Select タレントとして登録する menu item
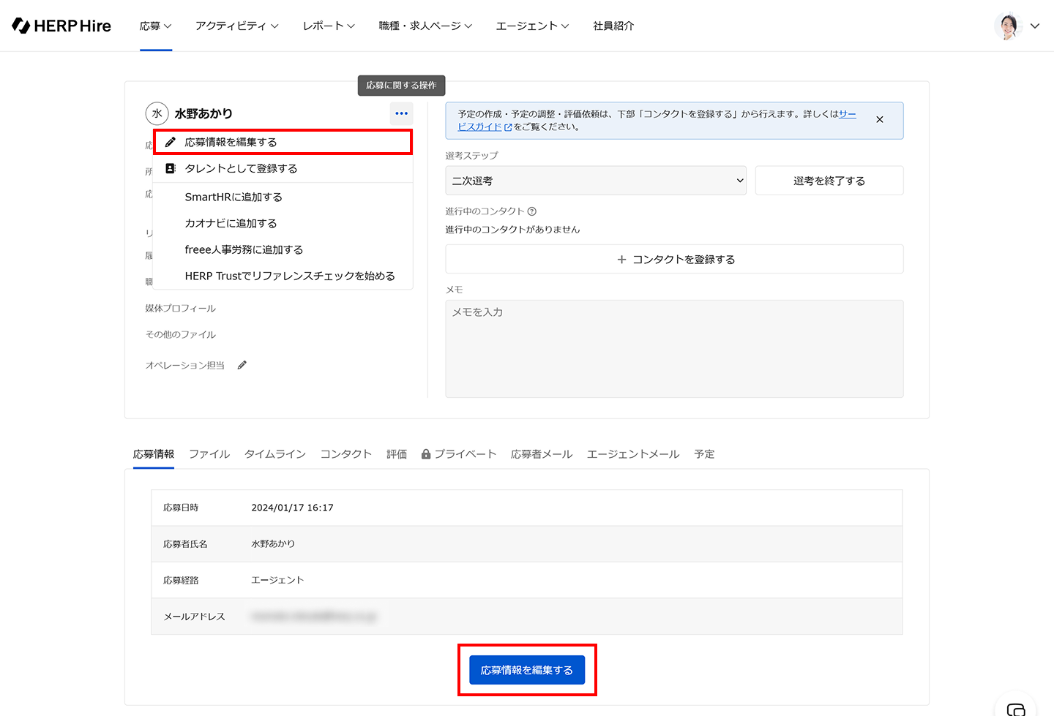Viewport: 1054px width, 716px height. (283, 168)
